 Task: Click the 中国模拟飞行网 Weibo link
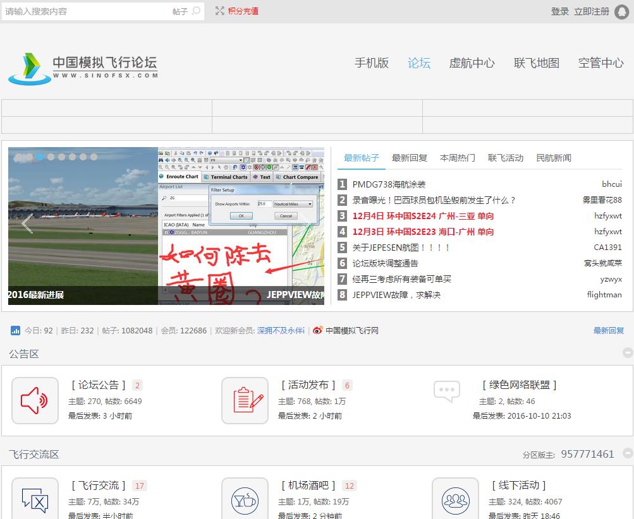[x=352, y=330]
